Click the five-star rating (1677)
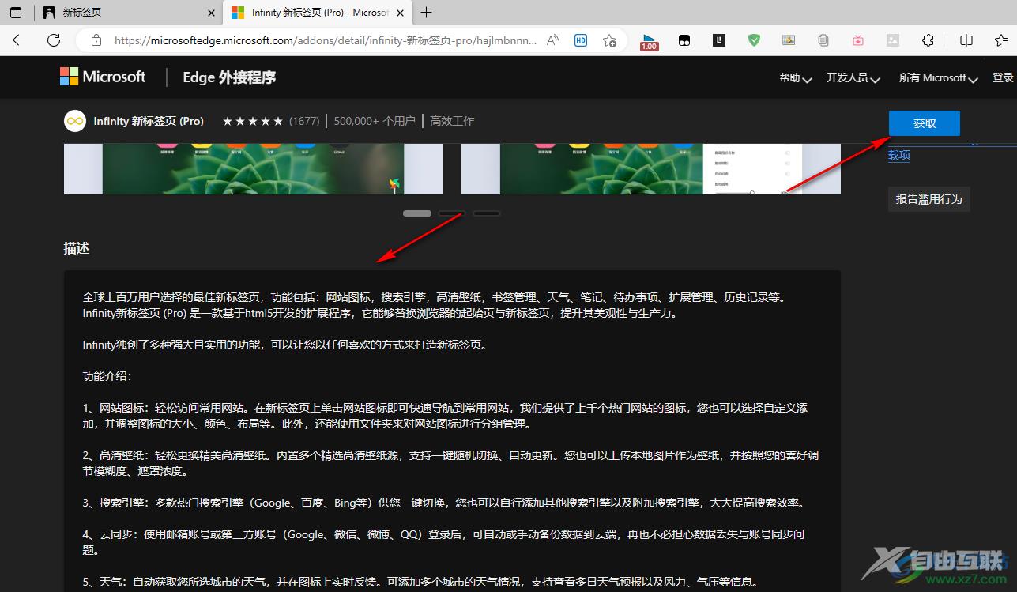Screen dimensions: 1017x592 click(271, 121)
